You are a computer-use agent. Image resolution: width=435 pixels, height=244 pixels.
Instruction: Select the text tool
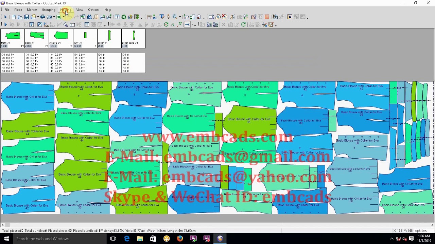click(162, 17)
